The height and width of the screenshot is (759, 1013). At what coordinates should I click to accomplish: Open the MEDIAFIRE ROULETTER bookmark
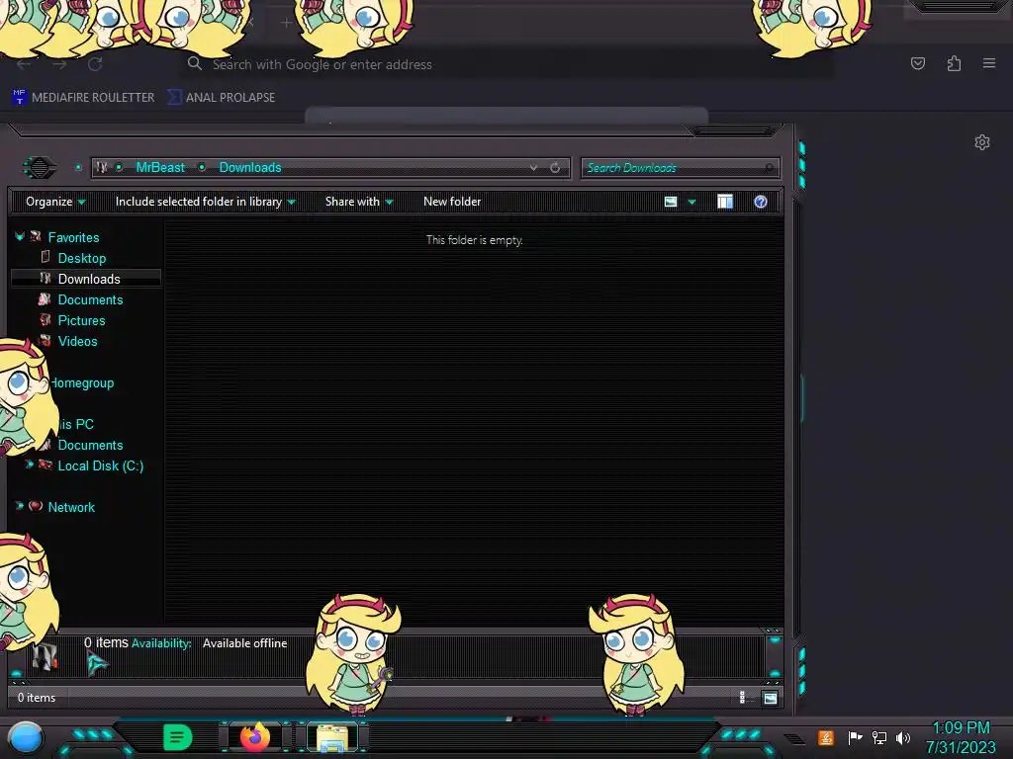(x=84, y=98)
